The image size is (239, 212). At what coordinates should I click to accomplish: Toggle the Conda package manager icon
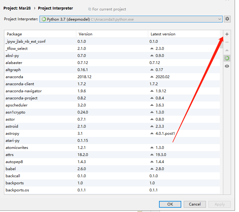(x=227, y=58)
